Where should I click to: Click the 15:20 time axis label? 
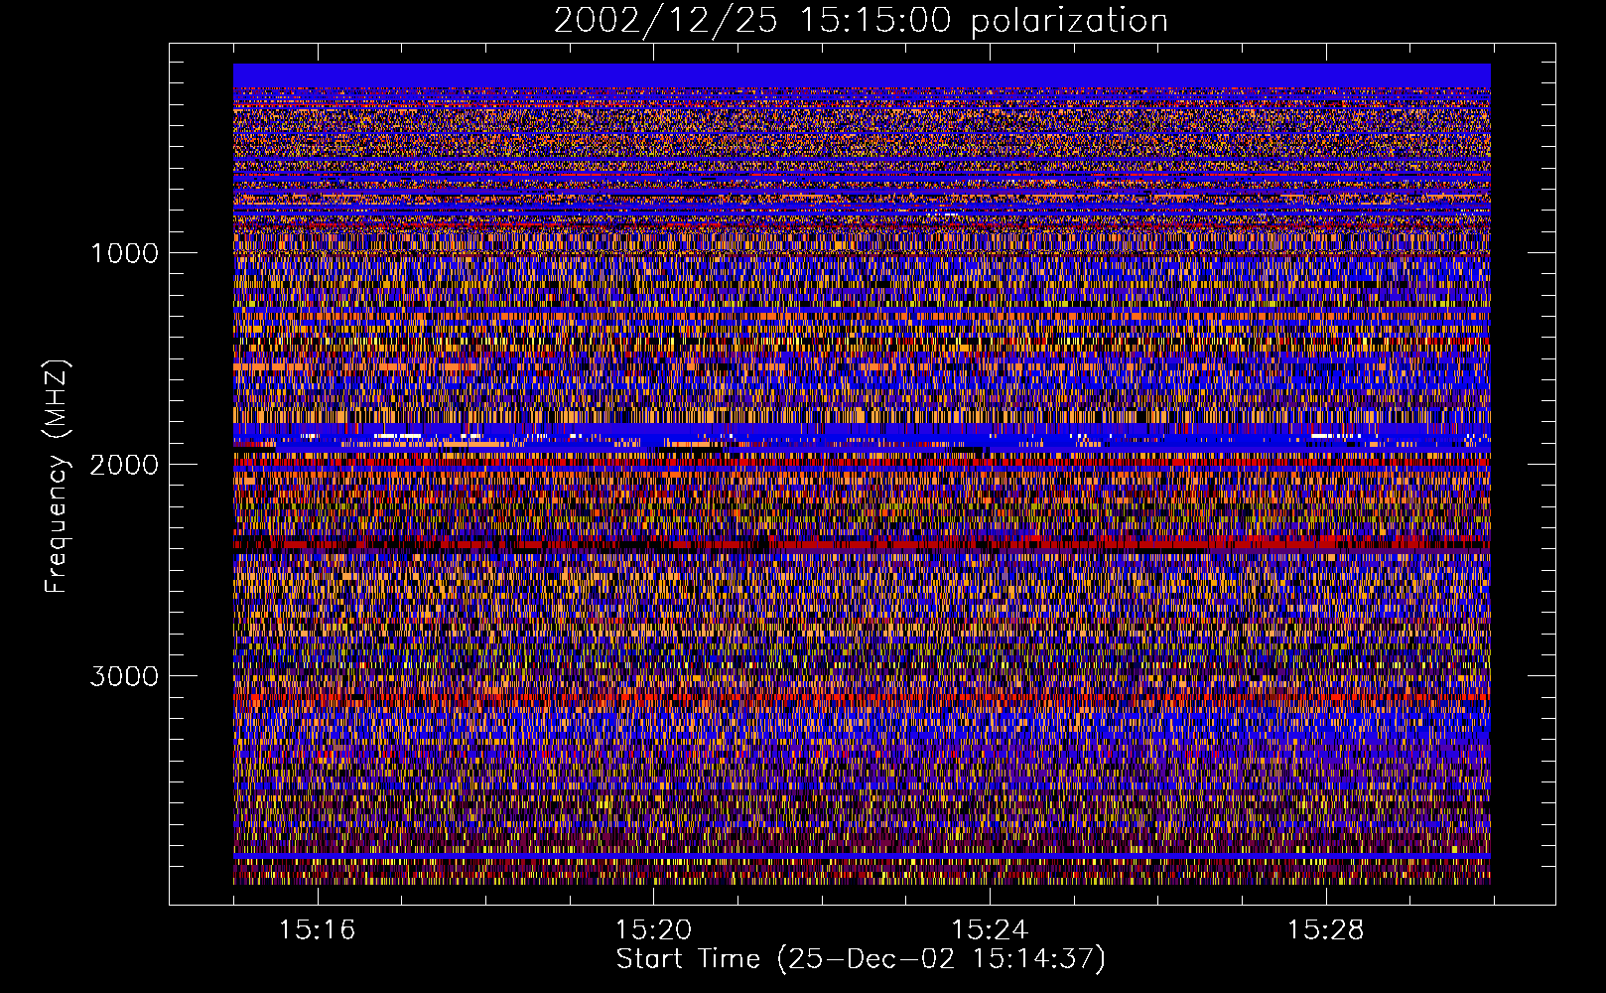pos(653,930)
